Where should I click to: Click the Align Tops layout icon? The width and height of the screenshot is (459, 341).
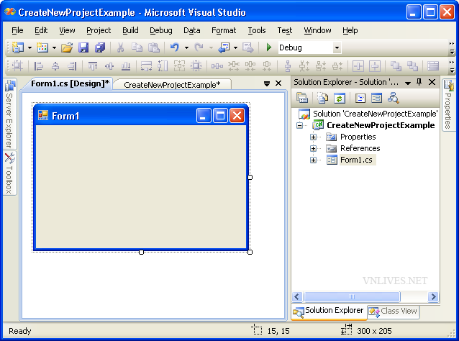pos(93,66)
